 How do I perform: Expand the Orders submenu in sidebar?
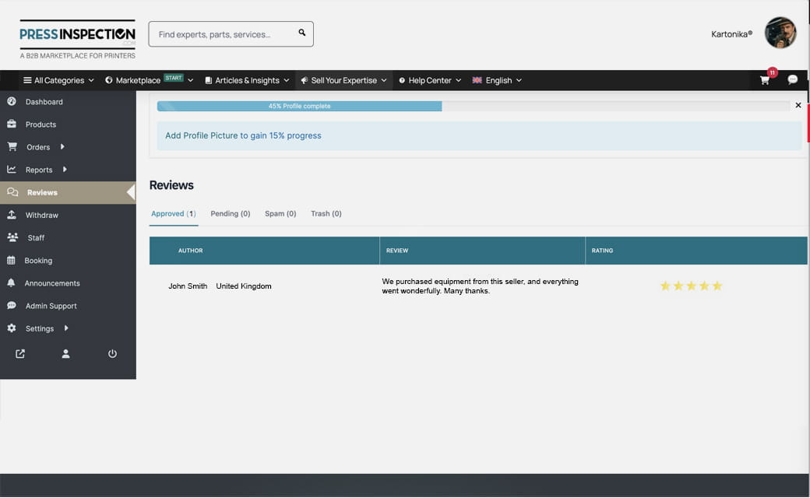[38, 147]
